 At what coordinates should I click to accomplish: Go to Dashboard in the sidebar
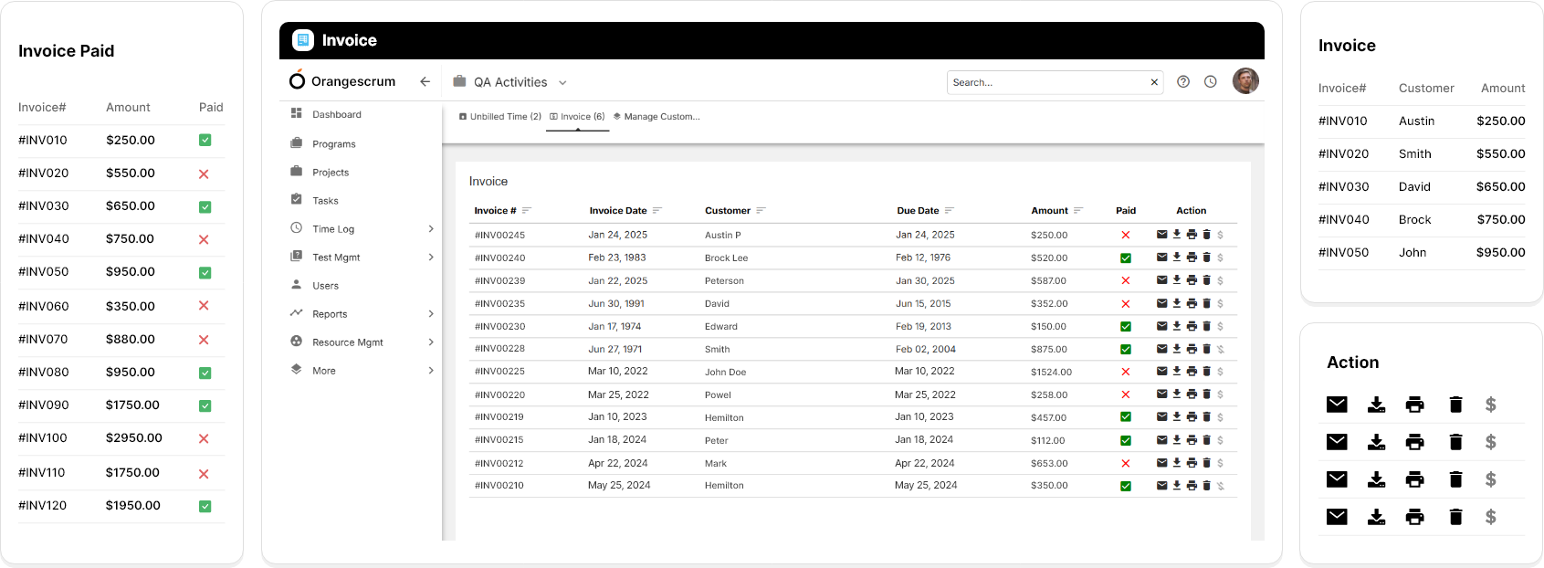tap(336, 115)
